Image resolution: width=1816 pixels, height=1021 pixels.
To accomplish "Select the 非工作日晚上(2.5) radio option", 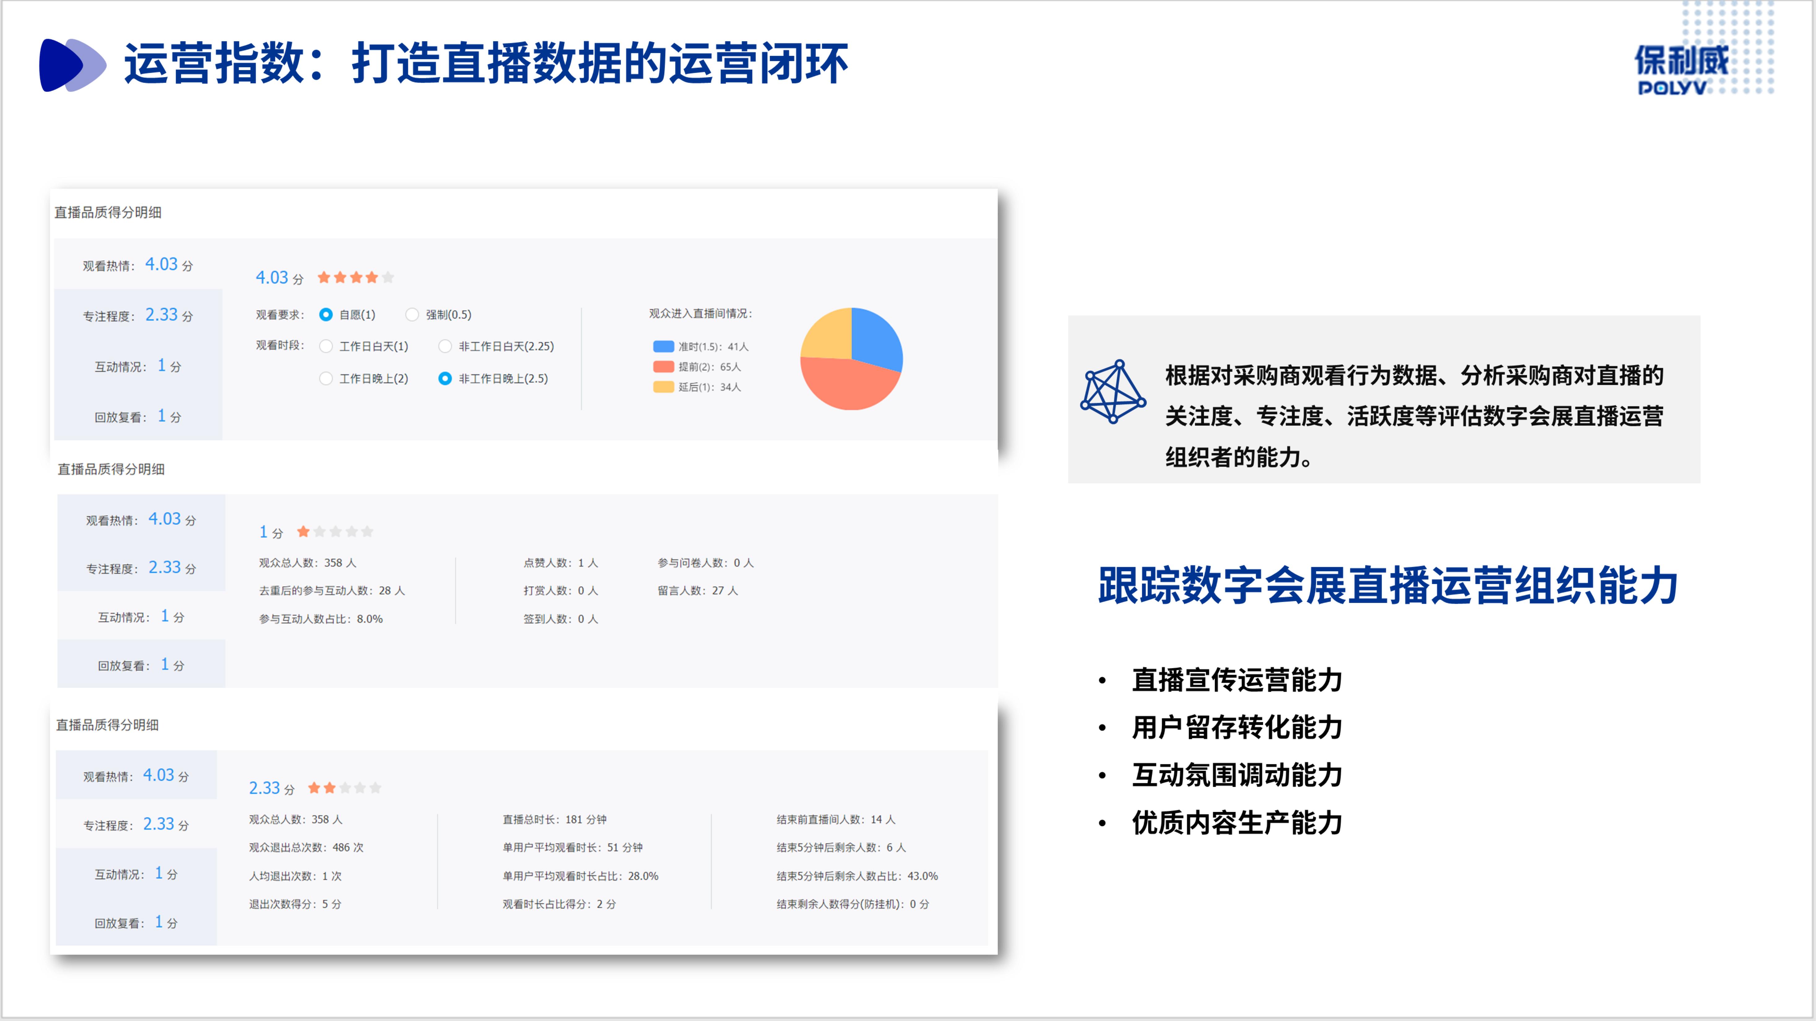I will click(445, 378).
